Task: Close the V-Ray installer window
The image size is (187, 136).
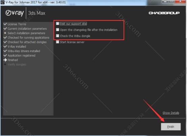Action: point(180,2)
